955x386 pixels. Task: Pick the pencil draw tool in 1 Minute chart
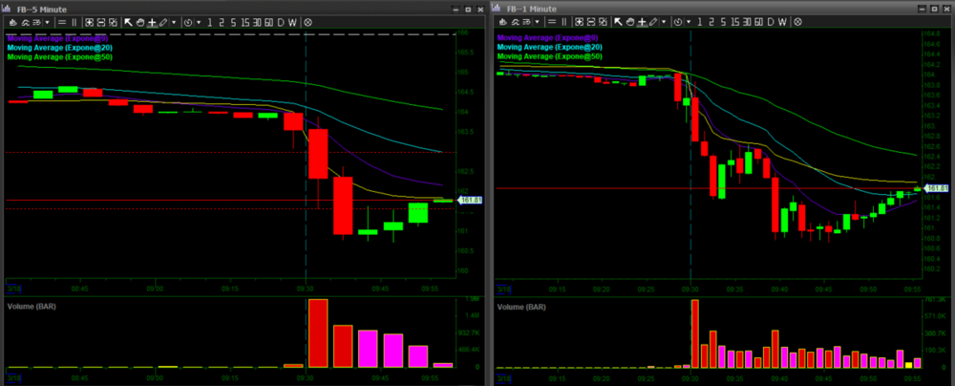click(651, 21)
